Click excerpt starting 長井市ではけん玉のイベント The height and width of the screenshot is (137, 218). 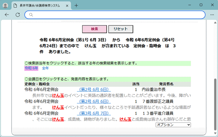(112, 96)
